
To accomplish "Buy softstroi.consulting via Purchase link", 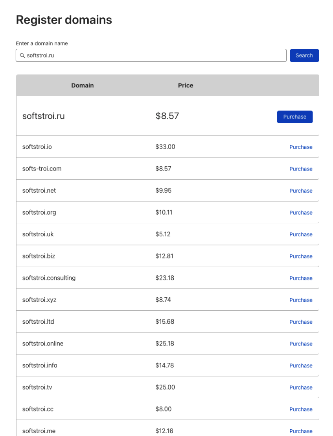I will tap(301, 278).
